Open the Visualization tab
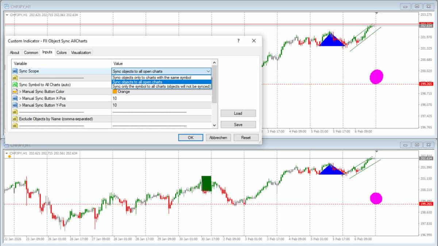The width and height of the screenshot is (438, 246). click(x=81, y=52)
